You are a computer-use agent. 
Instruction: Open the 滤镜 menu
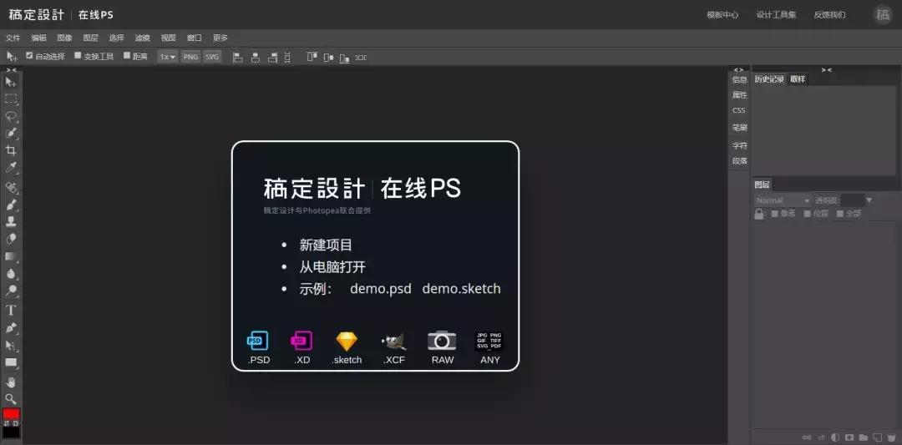pos(142,38)
